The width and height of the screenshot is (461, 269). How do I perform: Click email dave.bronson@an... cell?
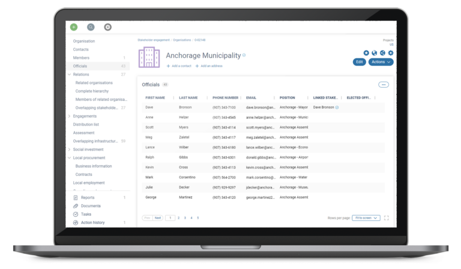click(261, 107)
